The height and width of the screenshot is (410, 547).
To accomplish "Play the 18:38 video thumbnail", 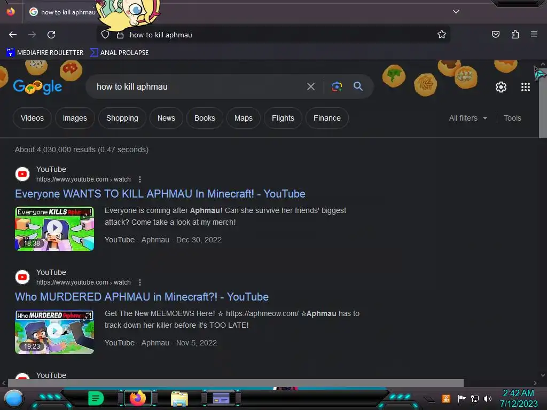I will click(54, 228).
